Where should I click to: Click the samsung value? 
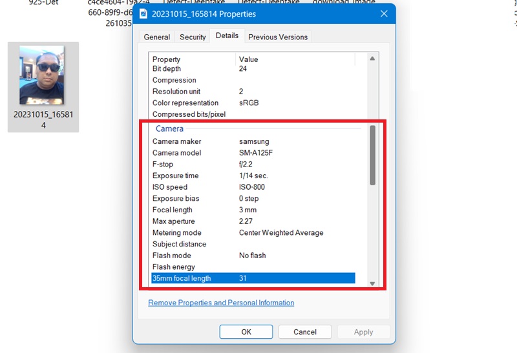(254, 141)
